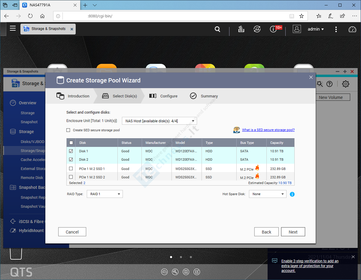The image size is (361, 280).
Task: Open What is a SED secure storage pool link
Action: (x=268, y=130)
